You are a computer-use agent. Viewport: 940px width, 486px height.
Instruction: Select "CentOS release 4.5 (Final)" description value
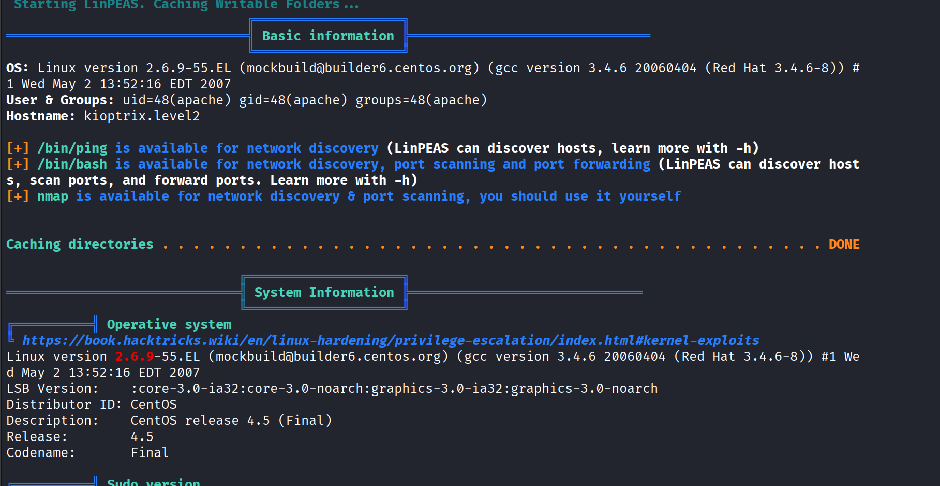(231, 420)
